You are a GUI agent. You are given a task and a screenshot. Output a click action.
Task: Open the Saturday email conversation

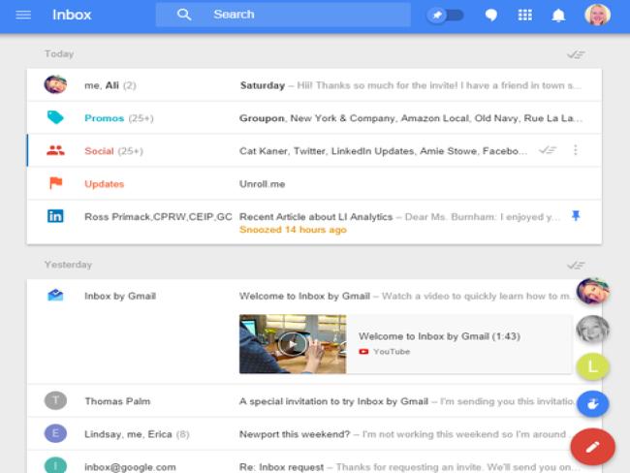pyautogui.click(x=314, y=84)
